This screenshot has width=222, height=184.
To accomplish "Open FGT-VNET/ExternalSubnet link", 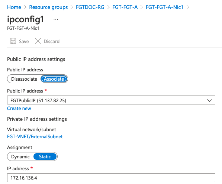I will coord(35,136).
